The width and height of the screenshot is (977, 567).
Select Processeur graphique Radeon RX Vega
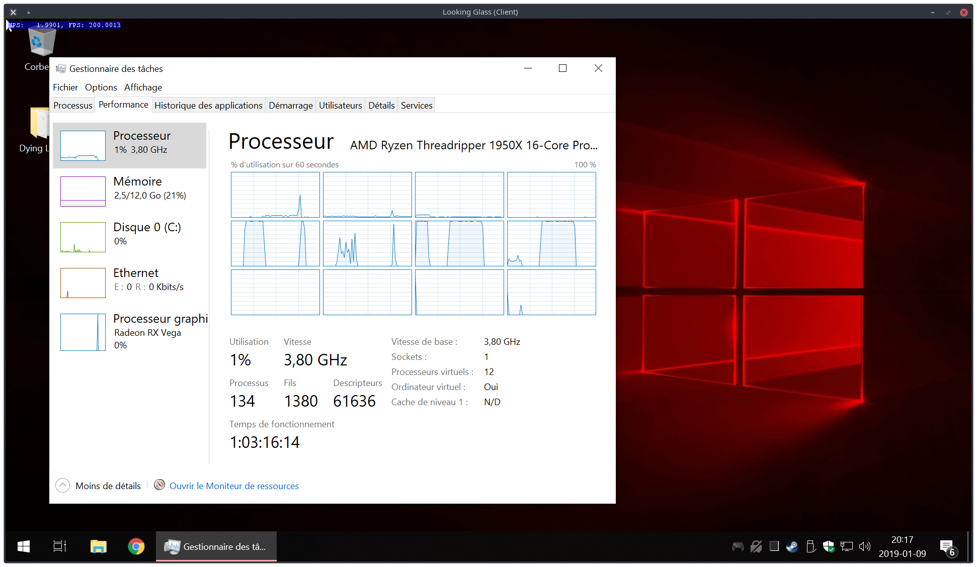click(130, 332)
